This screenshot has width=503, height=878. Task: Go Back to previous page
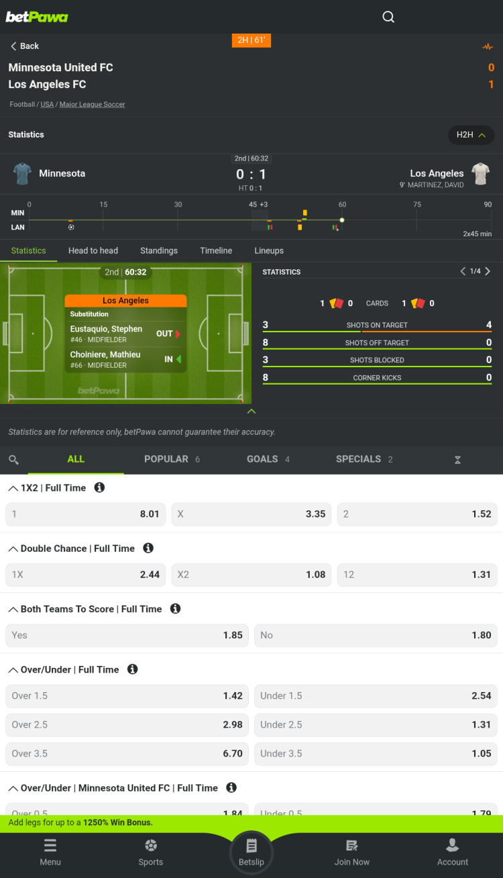coord(24,46)
